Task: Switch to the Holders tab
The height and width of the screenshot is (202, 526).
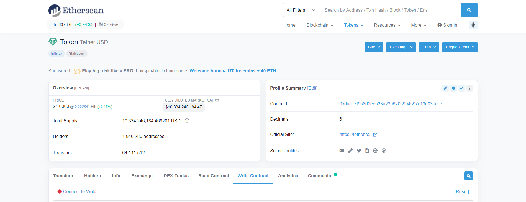Action: (93, 176)
